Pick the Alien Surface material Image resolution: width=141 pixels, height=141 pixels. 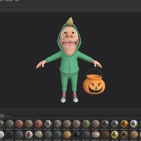coord(96,124)
